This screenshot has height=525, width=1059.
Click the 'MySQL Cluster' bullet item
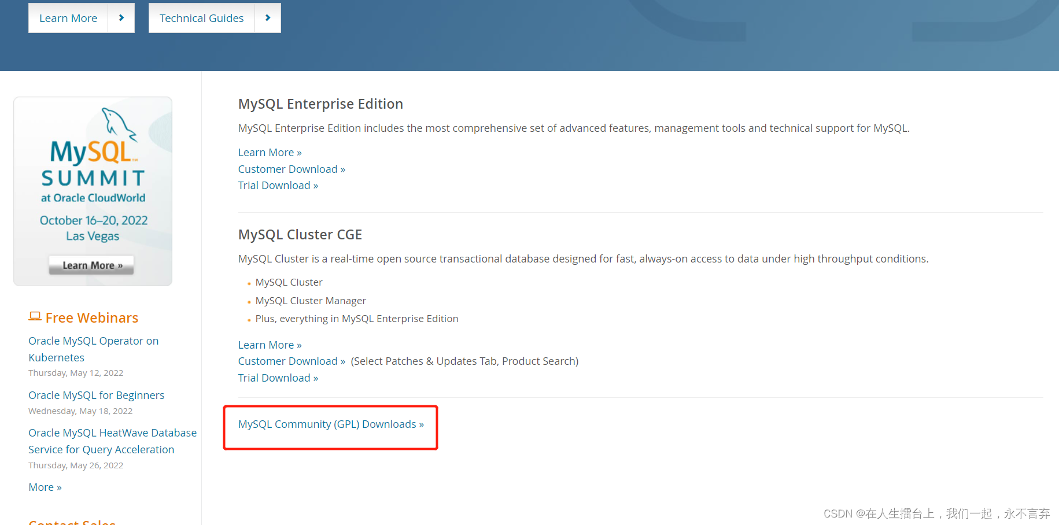289,282
